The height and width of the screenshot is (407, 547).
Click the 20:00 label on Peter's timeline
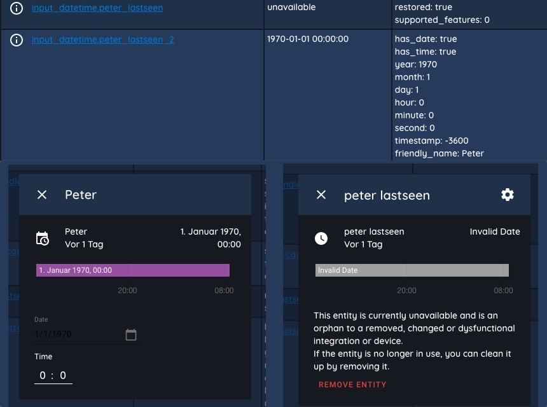pyautogui.click(x=127, y=291)
